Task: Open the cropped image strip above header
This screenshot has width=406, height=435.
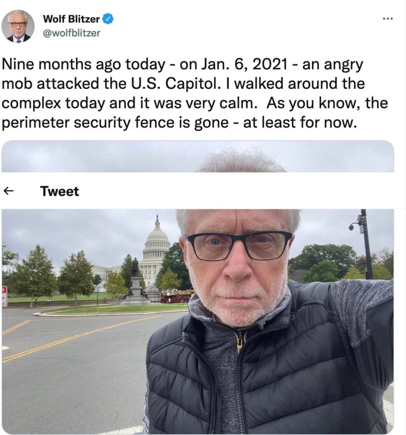Action: coord(198,156)
